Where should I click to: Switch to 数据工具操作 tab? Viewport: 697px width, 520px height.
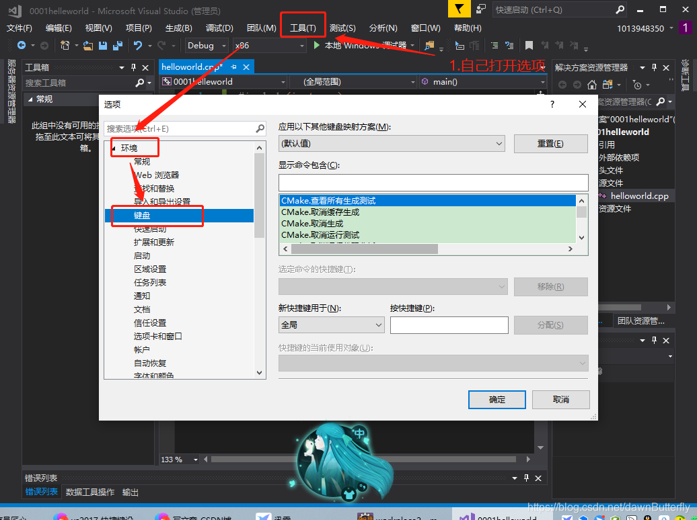pyautogui.click(x=90, y=492)
